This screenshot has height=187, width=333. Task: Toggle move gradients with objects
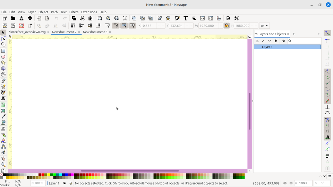click(x=124, y=26)
